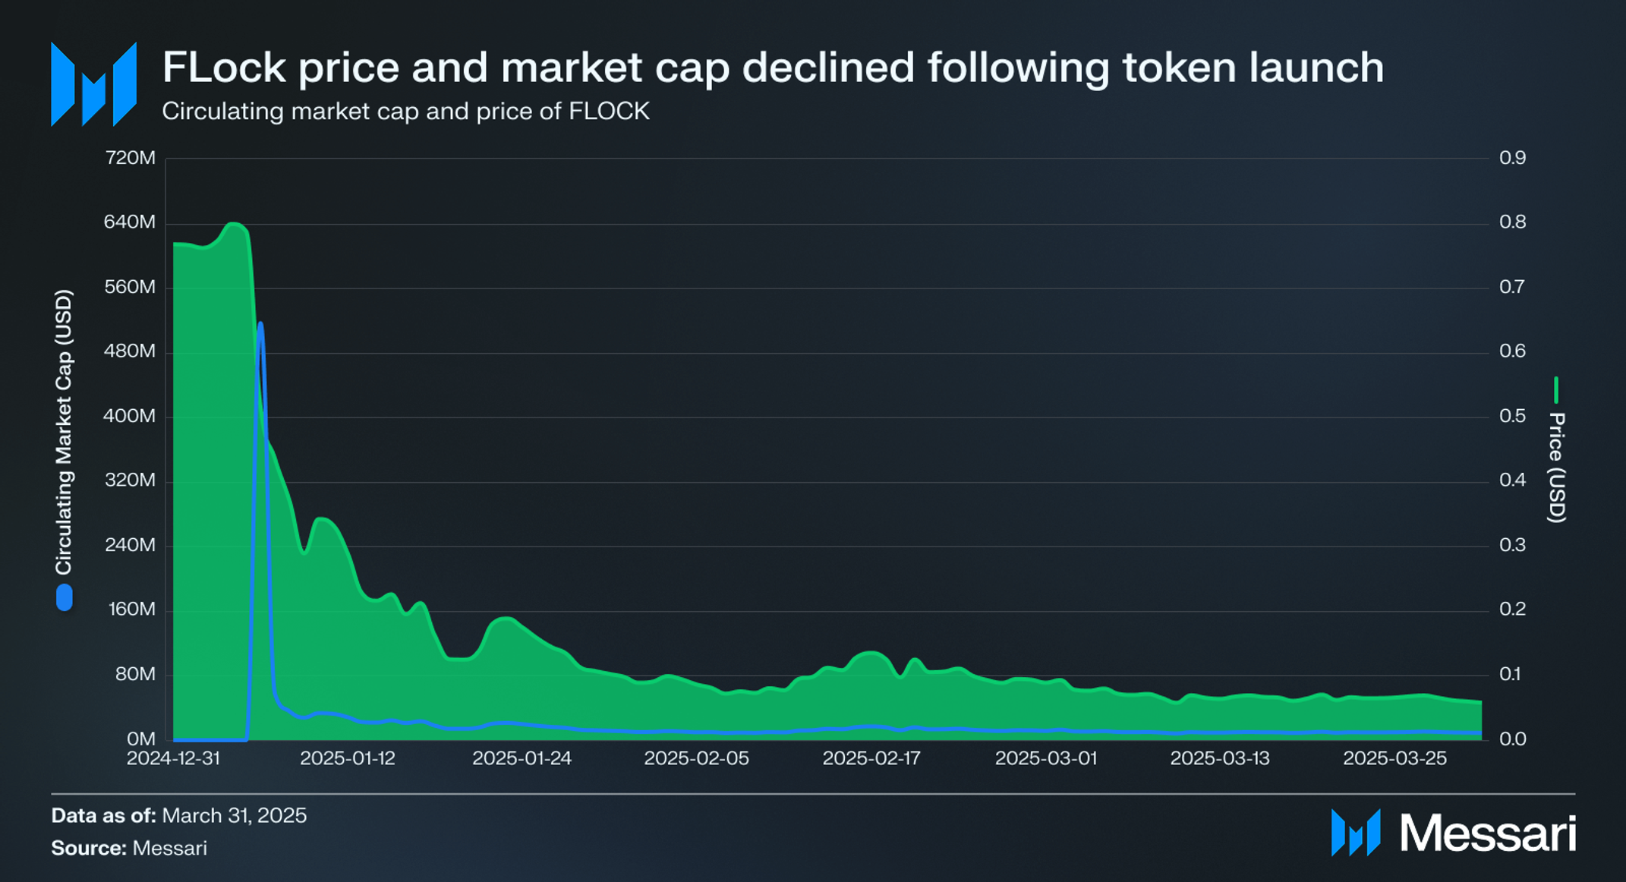Select the 2025-03-25 date label
1626x882 pixels.
tap(1394, 758)
